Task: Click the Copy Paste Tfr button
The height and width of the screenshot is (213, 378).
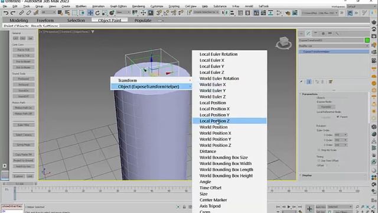Action: (x=24, y=154)
